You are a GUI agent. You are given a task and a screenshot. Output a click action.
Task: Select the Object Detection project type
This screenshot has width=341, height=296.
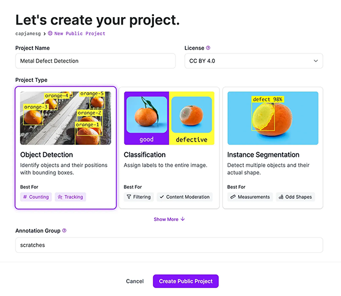coord(66,148)
